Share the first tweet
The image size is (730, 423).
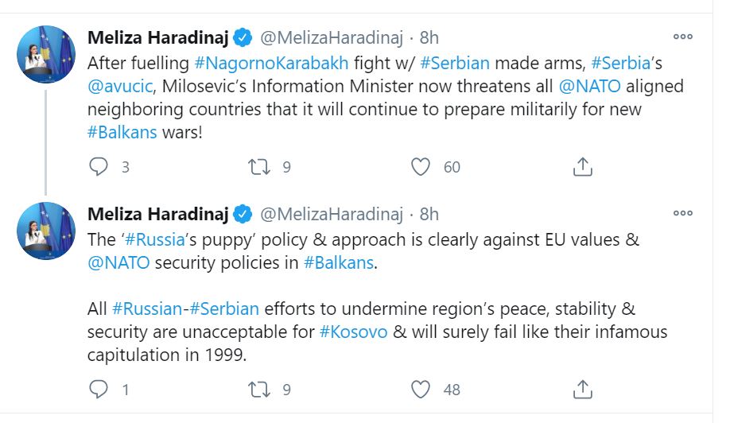pyautogui.click(x=582, y=167)
